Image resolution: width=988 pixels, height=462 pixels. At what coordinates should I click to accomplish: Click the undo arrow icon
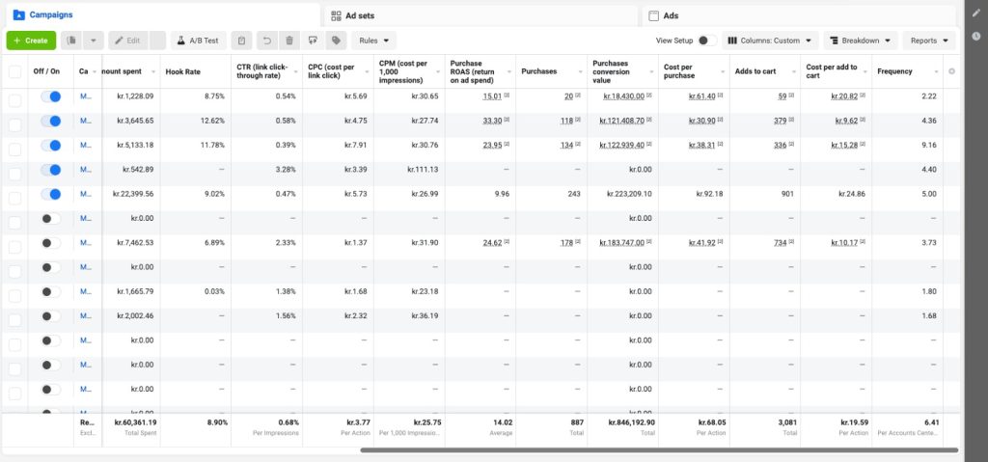point(267,41)
